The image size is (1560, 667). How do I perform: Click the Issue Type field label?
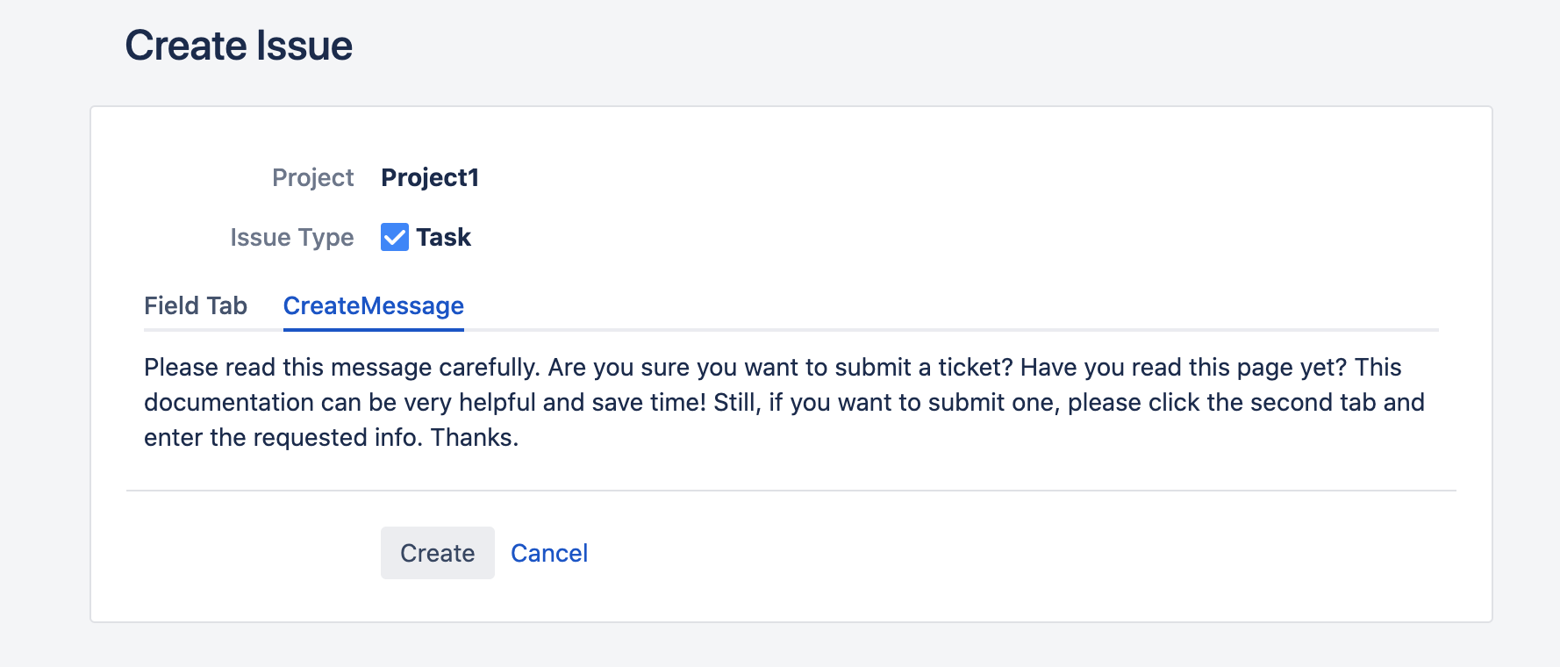[291, 237]
